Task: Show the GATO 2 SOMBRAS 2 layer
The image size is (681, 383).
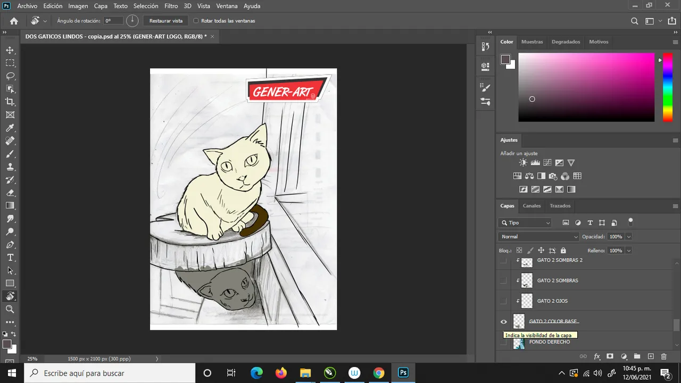Action: [x=503, y=261]
